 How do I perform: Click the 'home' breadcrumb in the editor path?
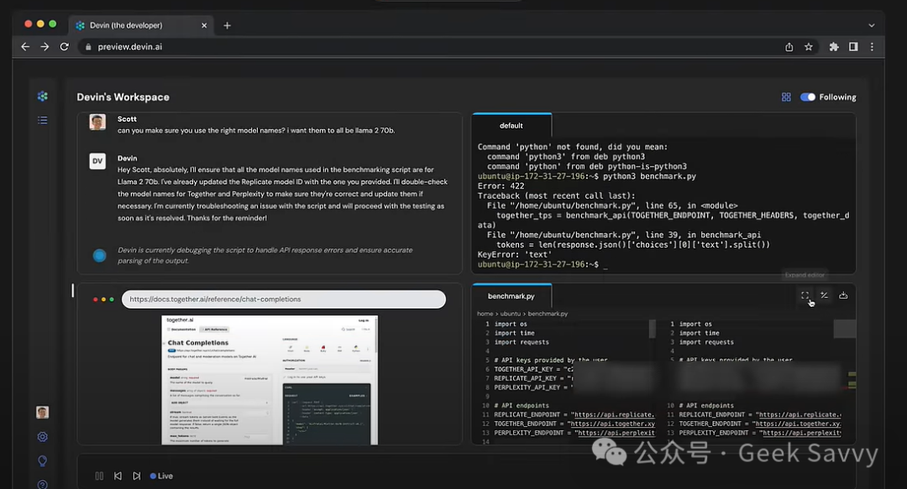(485, 314)
